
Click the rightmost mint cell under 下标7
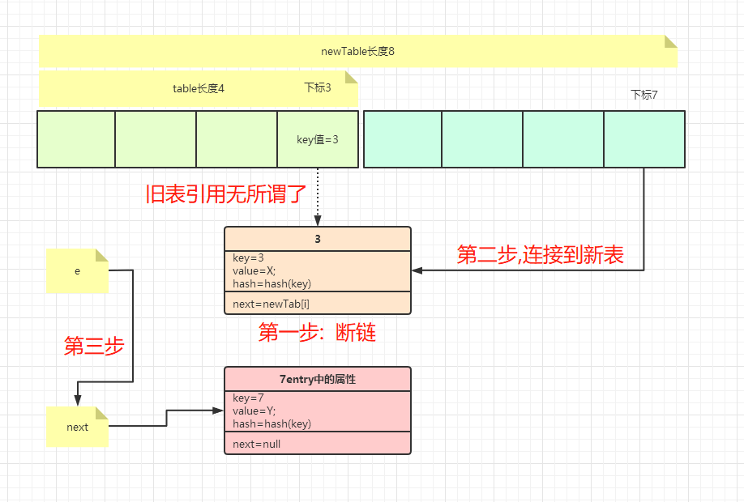click(x=644, y=138)
